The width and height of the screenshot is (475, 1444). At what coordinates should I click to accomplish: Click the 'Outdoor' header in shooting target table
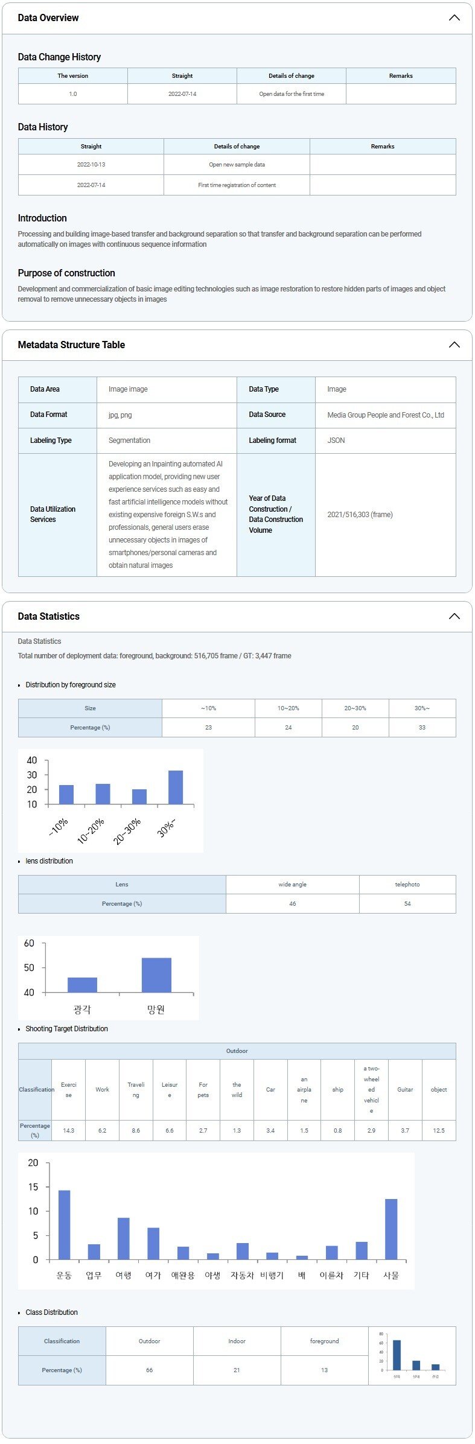pyautogui.click(x=237, y=1051)
